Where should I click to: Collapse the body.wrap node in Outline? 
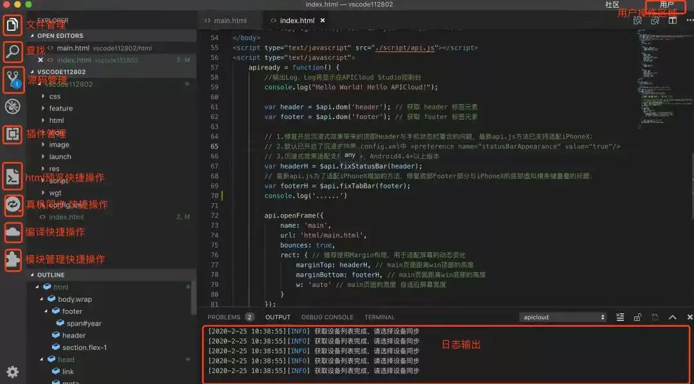[x=42, y=299]
